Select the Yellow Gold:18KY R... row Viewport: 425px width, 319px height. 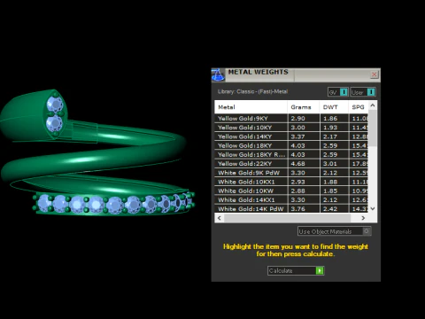(x=291, y=155)
